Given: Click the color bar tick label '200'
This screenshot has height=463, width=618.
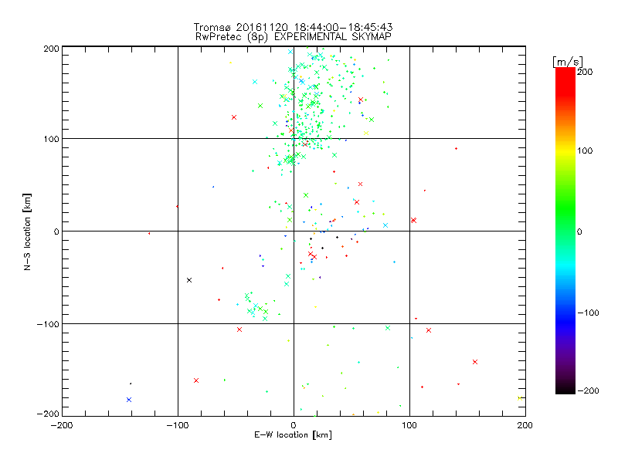Looking at the screenshot, I should [585, 72].
